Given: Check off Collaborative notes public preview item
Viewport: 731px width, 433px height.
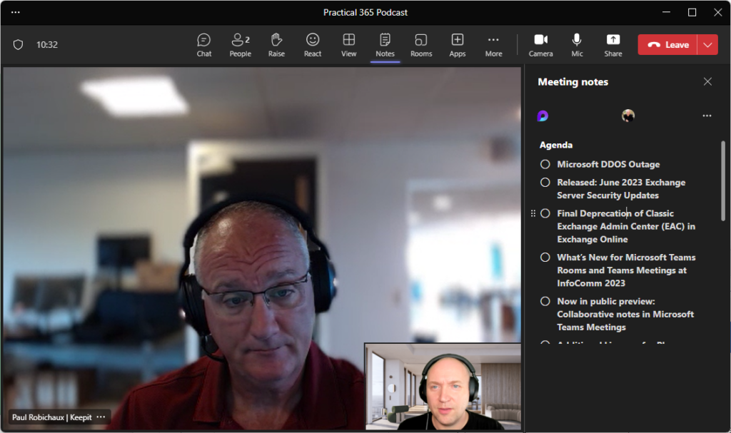Looking at the screenshot, I should click(x=545, y=301).
